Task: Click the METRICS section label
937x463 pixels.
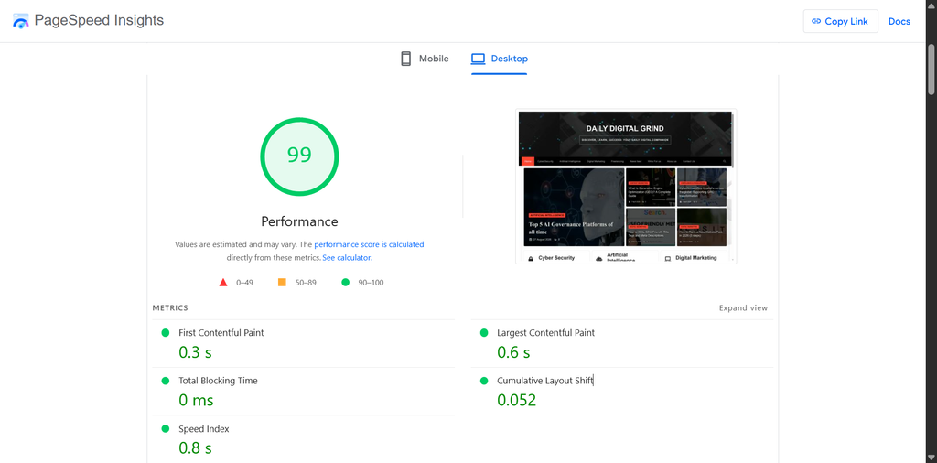Action: (170, 308)
